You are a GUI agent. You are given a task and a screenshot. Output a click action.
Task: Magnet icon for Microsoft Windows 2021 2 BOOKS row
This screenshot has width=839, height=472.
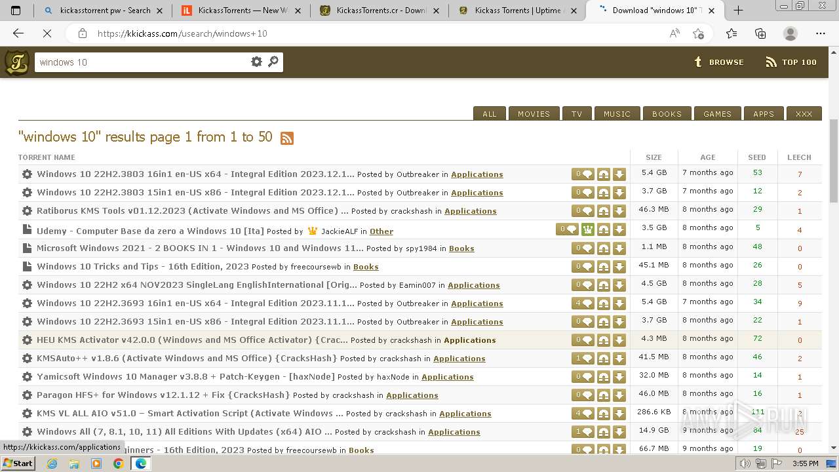pyautogui.click(x=604, y=248)
